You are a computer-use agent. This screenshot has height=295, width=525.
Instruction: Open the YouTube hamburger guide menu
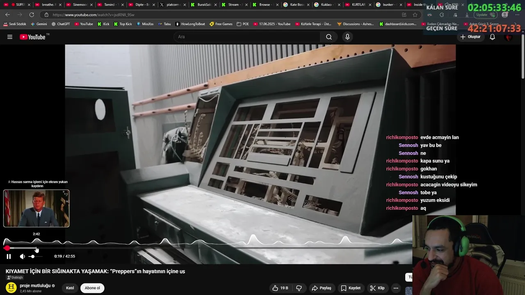pos(10,37)
